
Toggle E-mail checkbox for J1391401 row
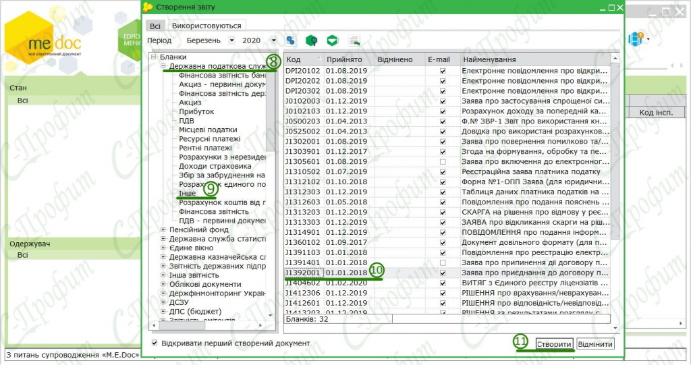click(443, 262)
